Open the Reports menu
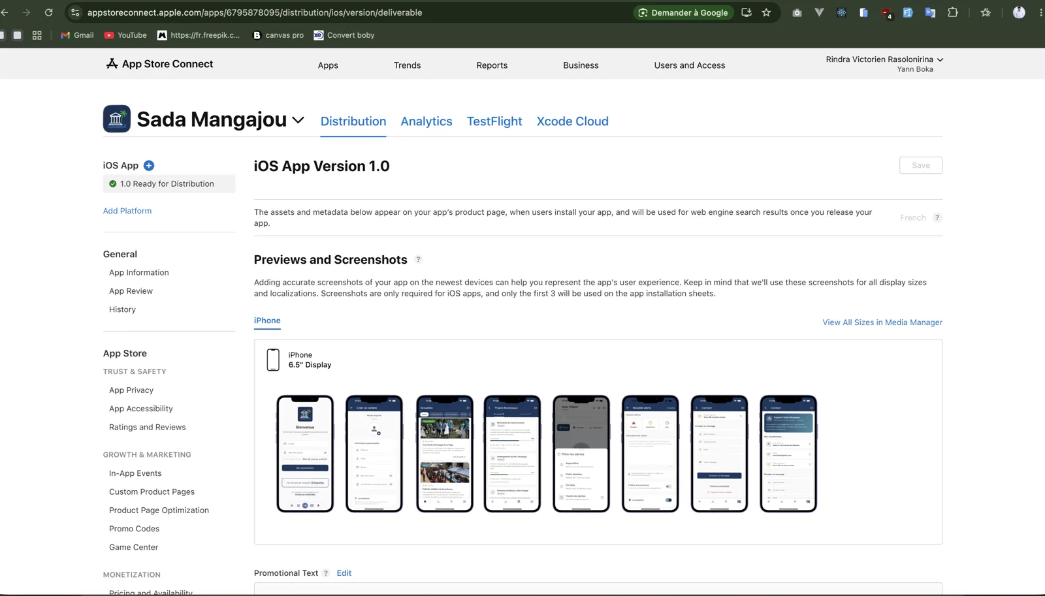Viewport: 1045px width, 596px height. 492,65
